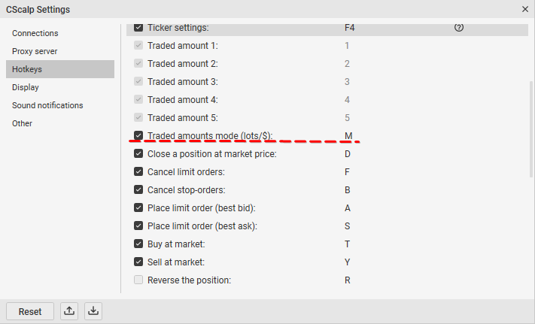The width and height of the screenshot is (535, 324).
Task: Uncheck Traded amounts mode (lots/$)
Action: pyautogui.click(x=138, y=136)
